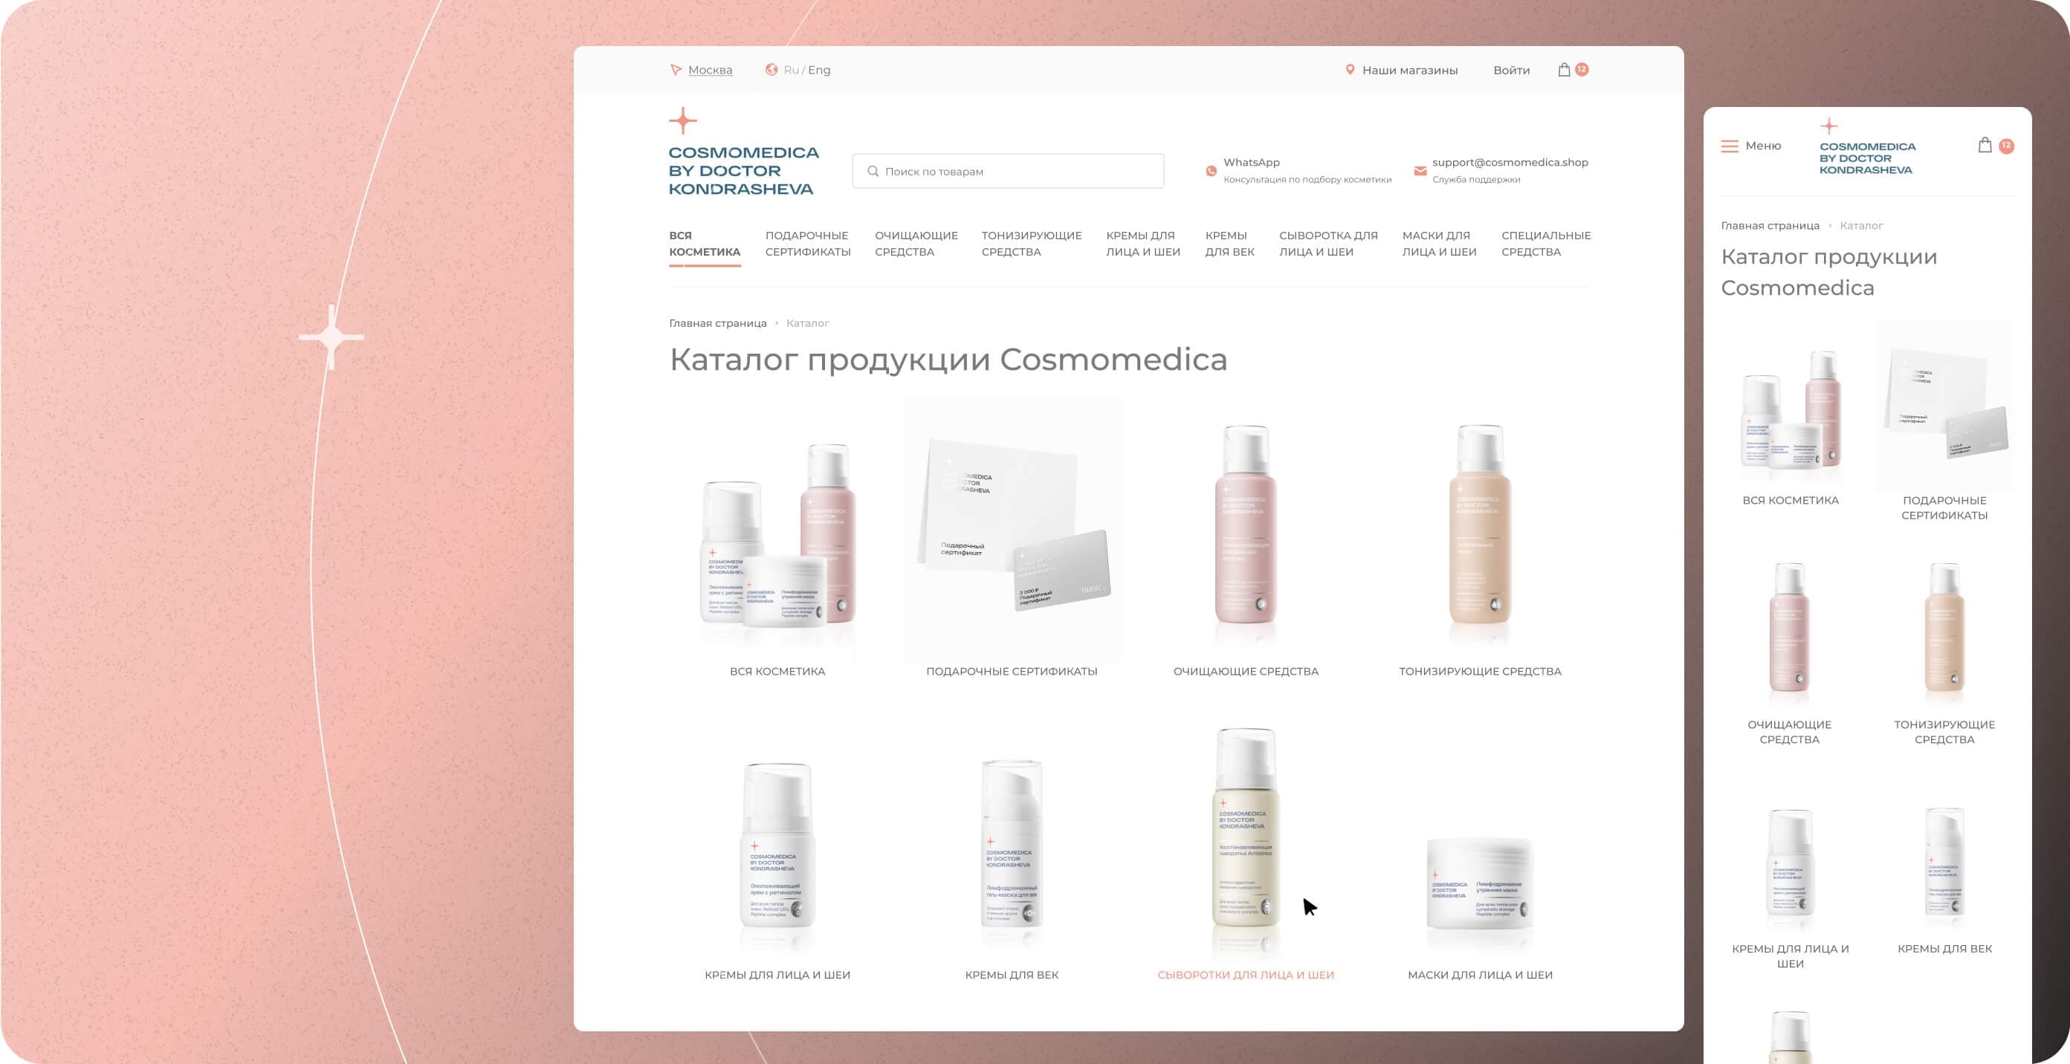Open Специальные средства nav item
This screenshot has width=2070, height=1064.
1546,243
